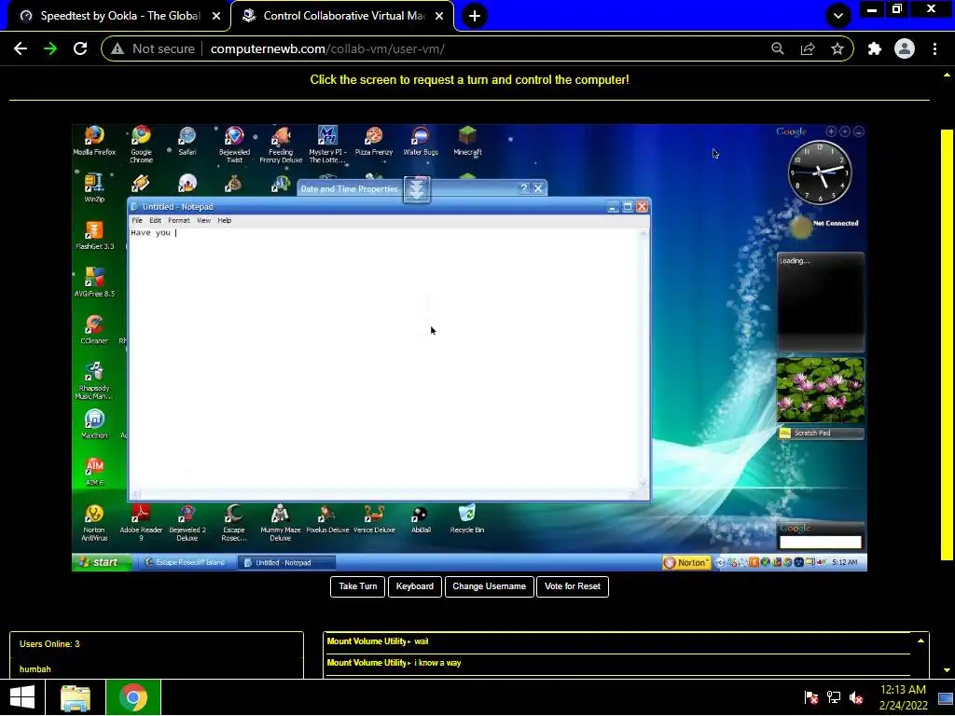
Task: Open Escape Rosecliff desktop icon
Action: coord(234,522)
